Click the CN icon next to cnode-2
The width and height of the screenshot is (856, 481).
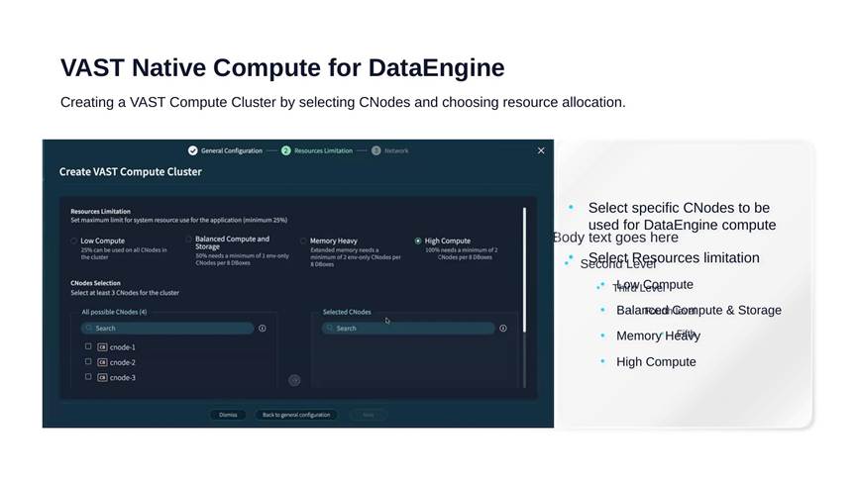coord(102,362)
